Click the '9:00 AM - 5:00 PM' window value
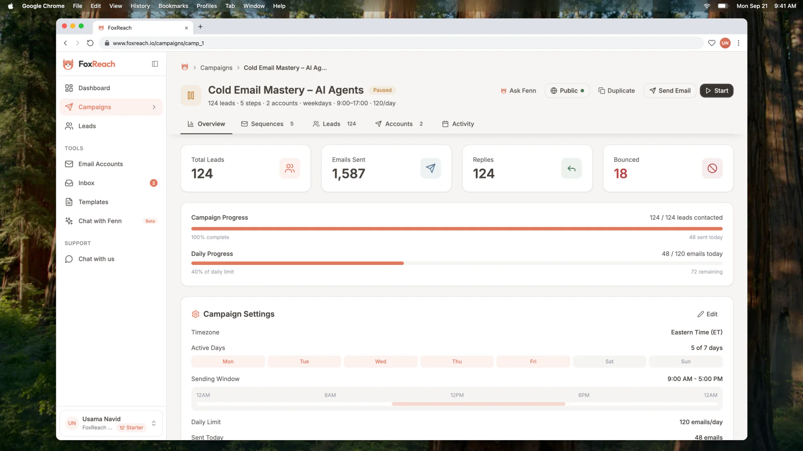 click(695, 379)
